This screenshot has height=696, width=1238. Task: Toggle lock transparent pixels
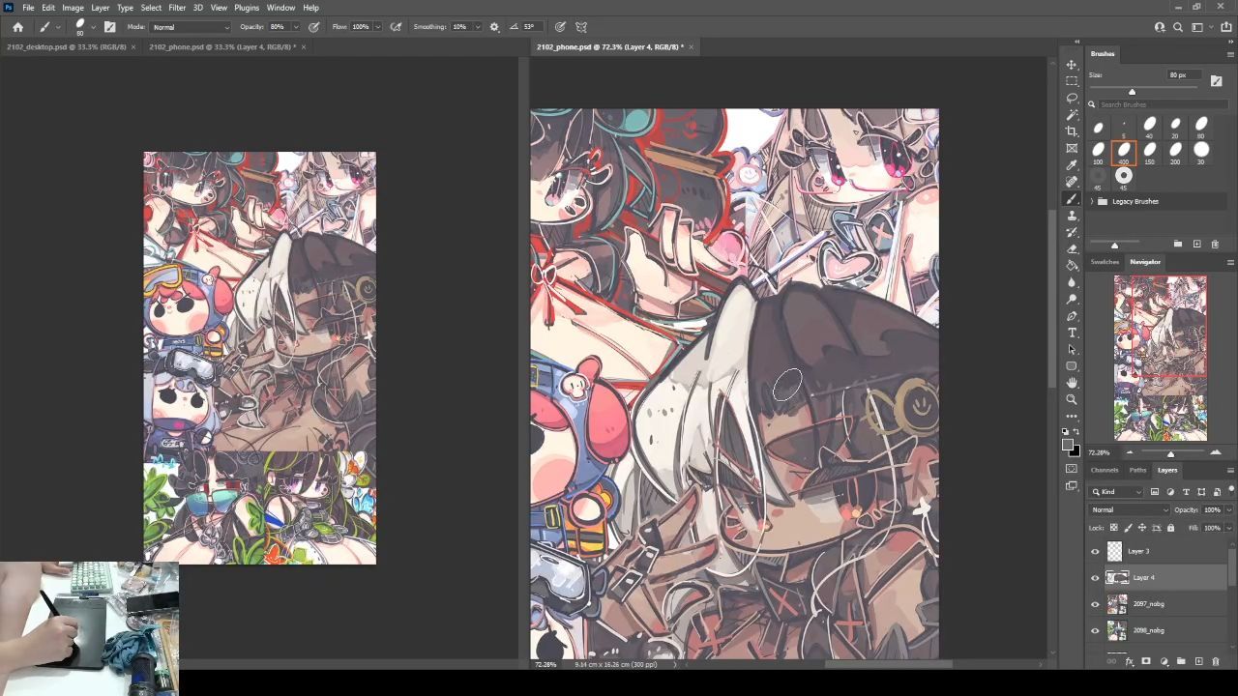(1113, 528)
